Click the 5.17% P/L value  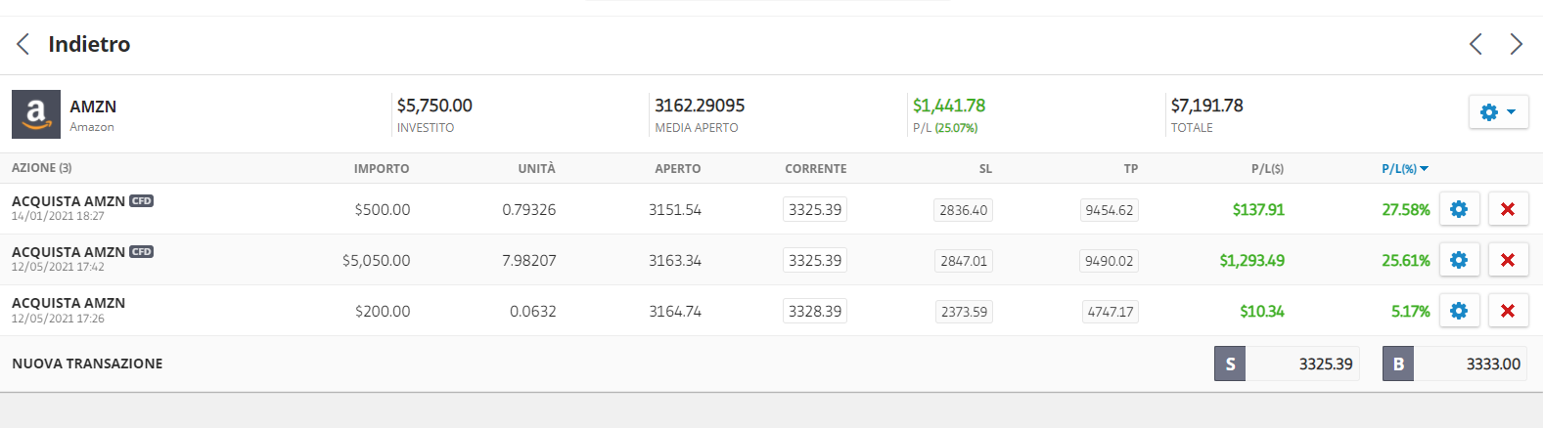click(1410, 311)
